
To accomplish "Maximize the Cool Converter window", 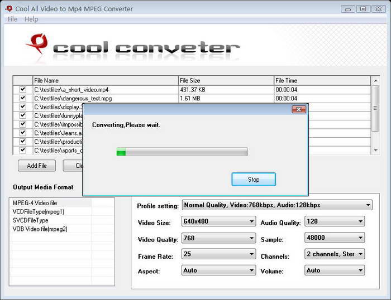I will tap(363, 9).
